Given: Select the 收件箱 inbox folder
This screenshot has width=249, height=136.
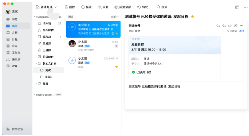Looking at the screenshot, I should tap(47, 23).
